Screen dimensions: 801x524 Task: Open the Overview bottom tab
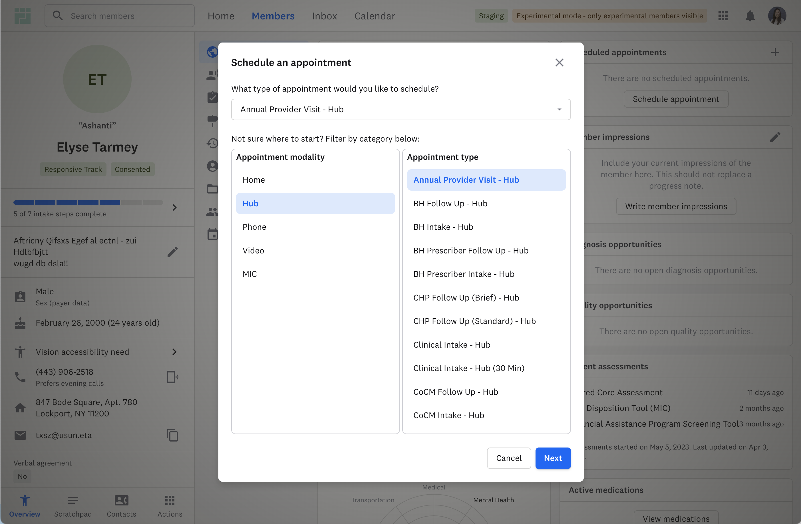pos(25,506)
